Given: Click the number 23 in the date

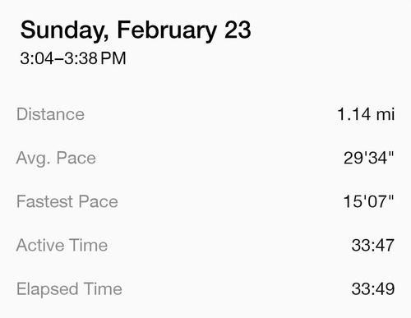Looking at the screenshot, I should 238,30.
